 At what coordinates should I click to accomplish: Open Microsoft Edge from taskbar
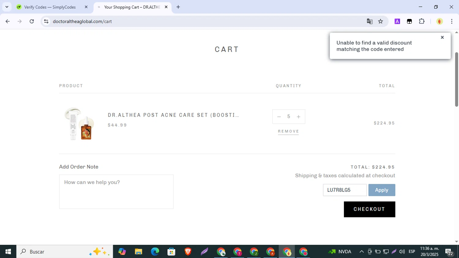155,252
